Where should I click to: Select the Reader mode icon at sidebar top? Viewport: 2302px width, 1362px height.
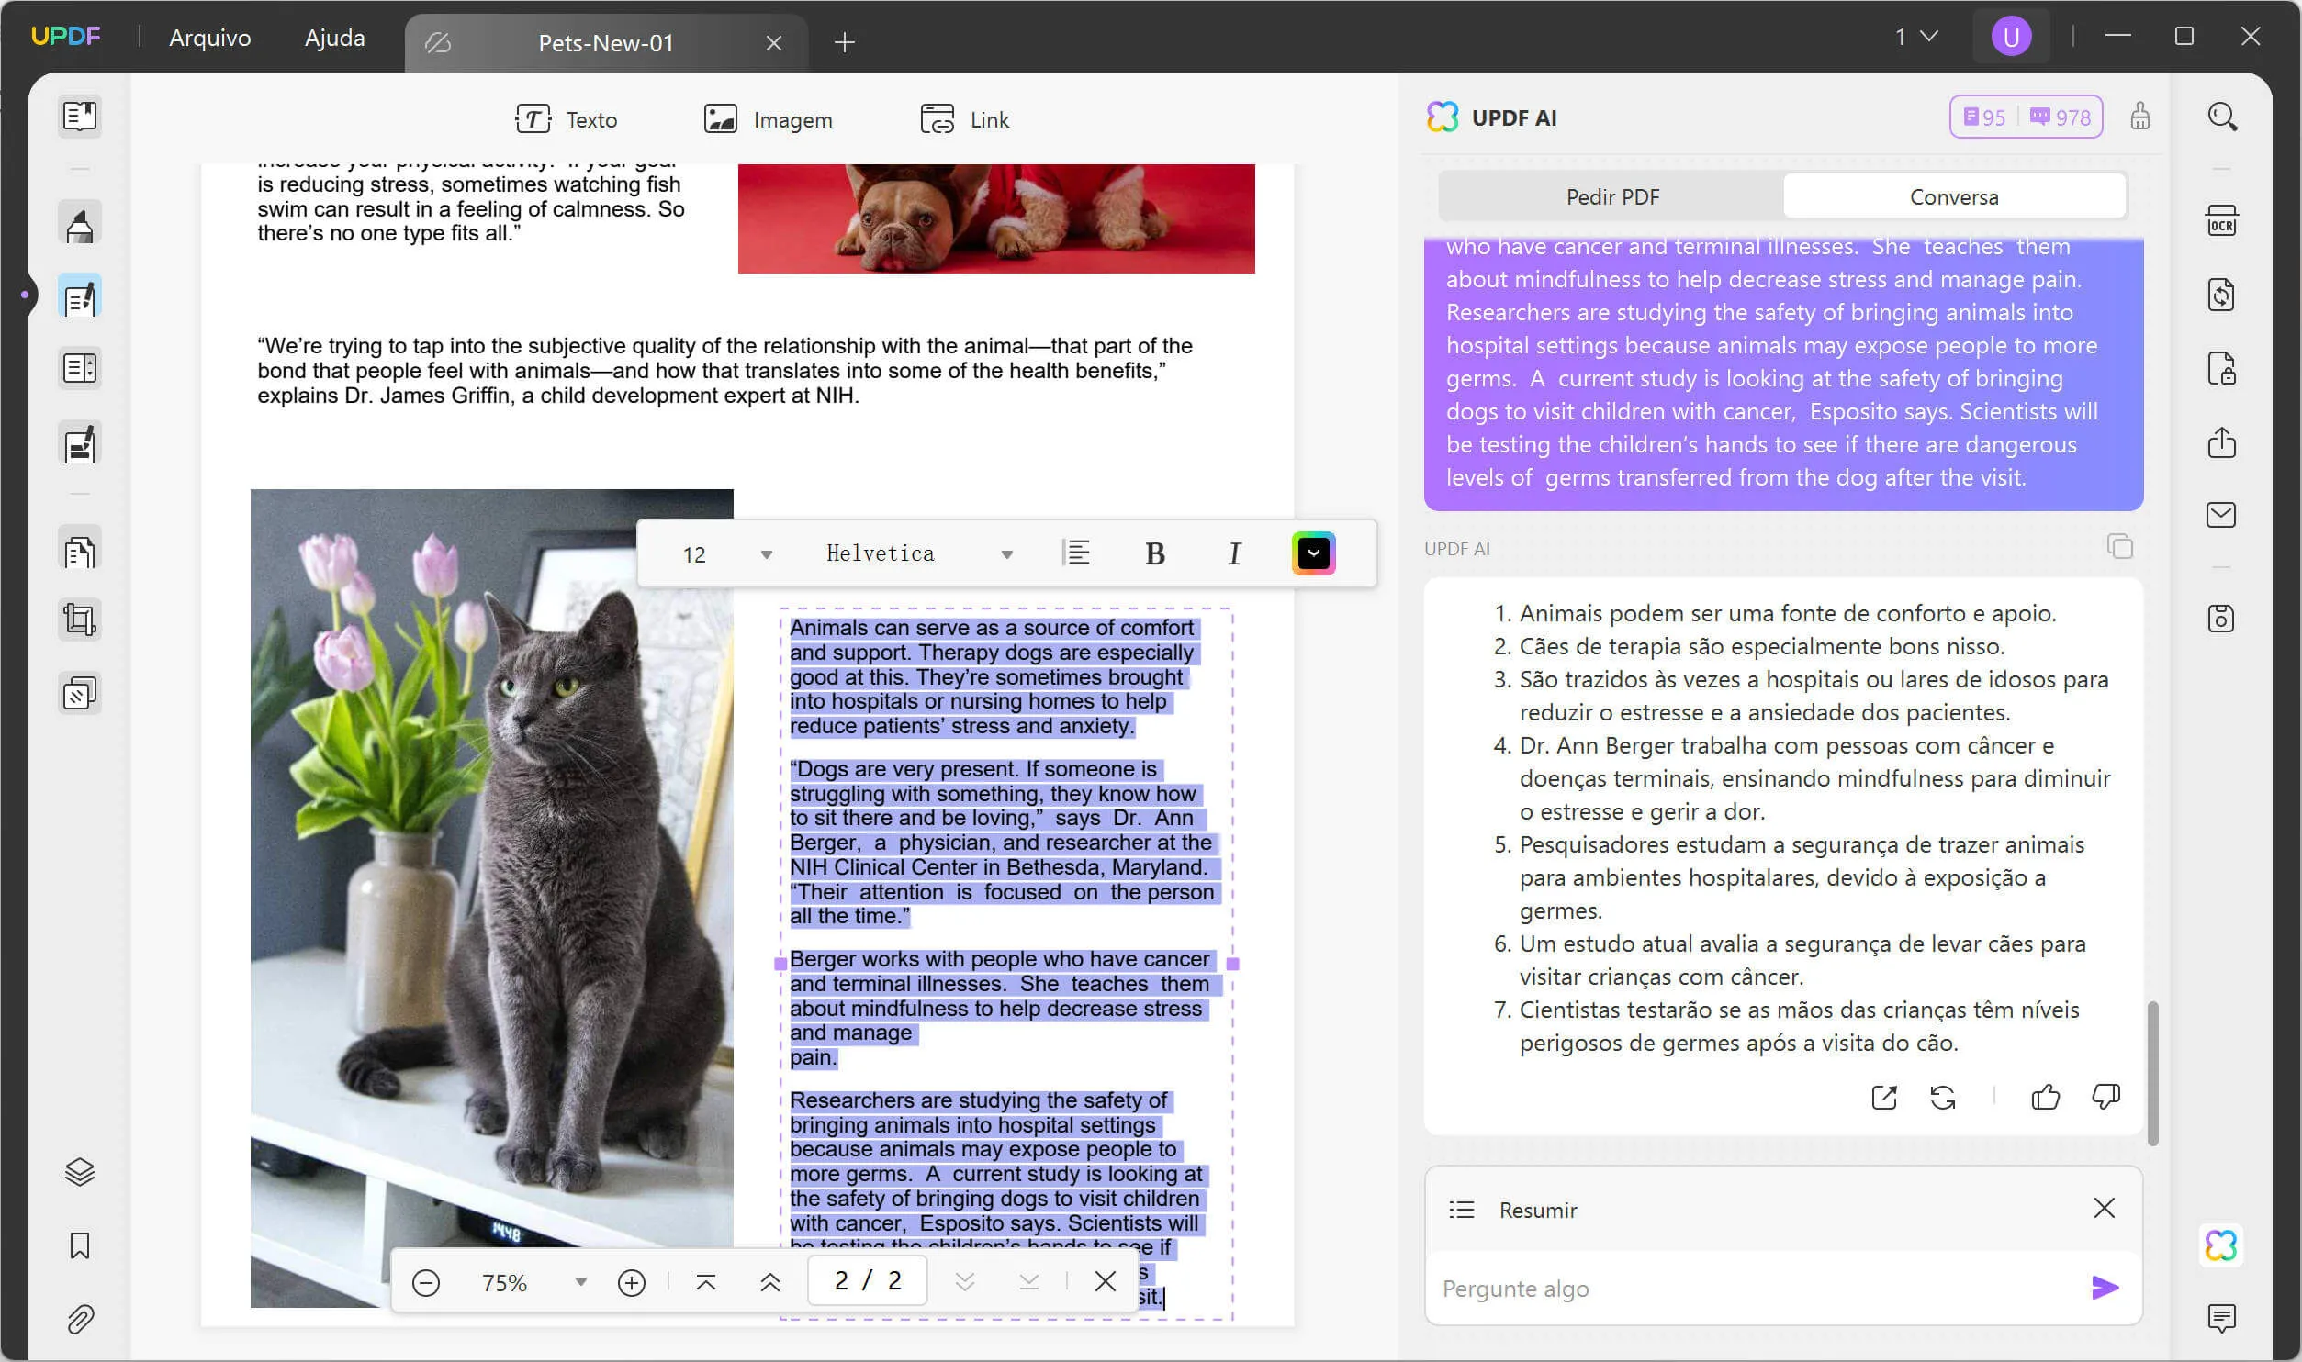point(80,116)
